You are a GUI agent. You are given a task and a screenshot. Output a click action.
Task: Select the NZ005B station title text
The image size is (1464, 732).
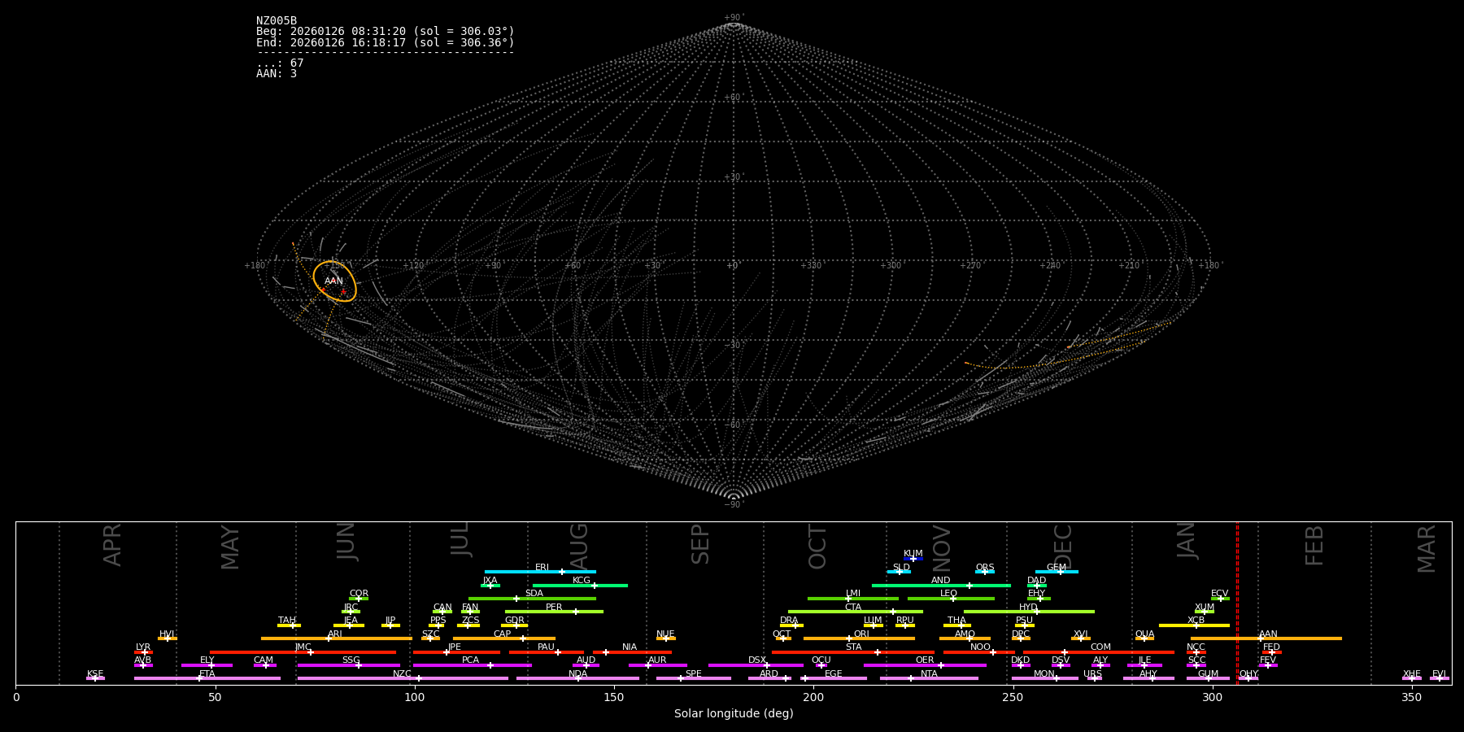277,21
